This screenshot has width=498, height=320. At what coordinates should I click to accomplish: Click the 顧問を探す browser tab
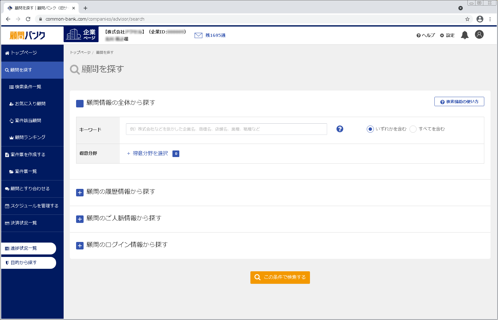pos(41,8)
